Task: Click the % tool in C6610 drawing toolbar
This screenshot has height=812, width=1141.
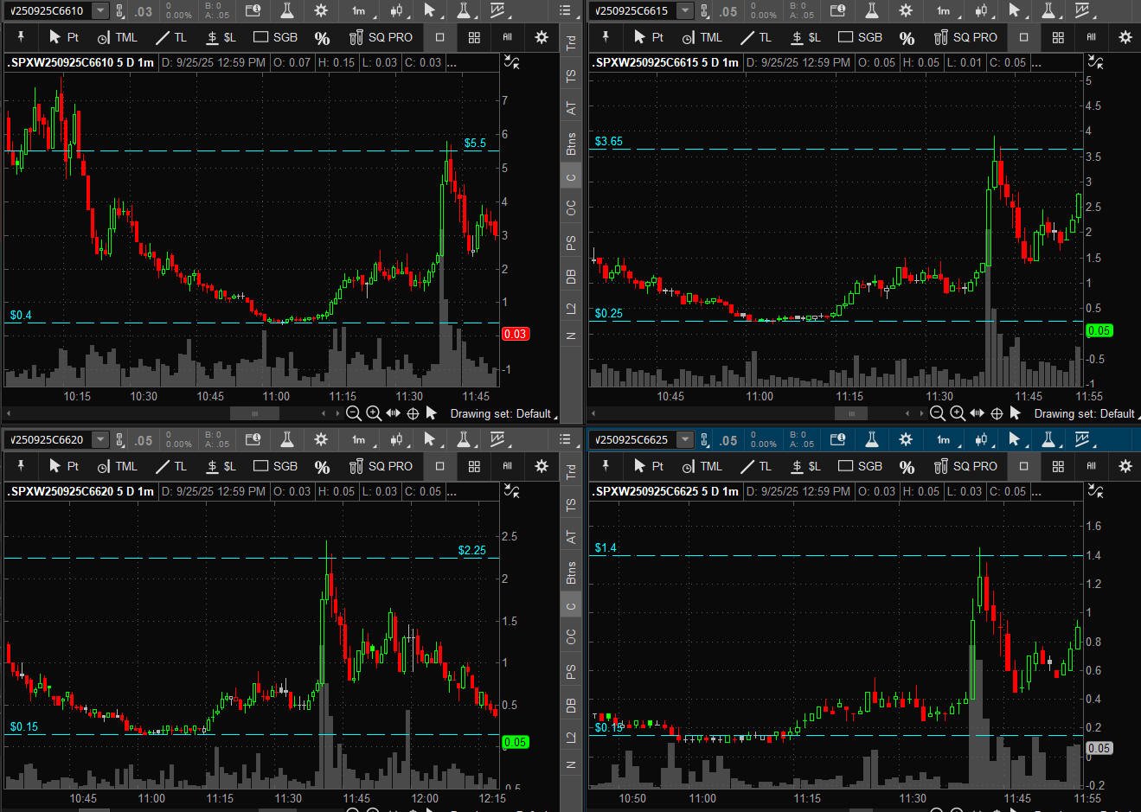Action: [x=322, y=38]
